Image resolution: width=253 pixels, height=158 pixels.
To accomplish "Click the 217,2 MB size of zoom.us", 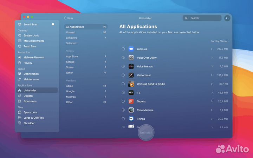I will tap(222, 49).
